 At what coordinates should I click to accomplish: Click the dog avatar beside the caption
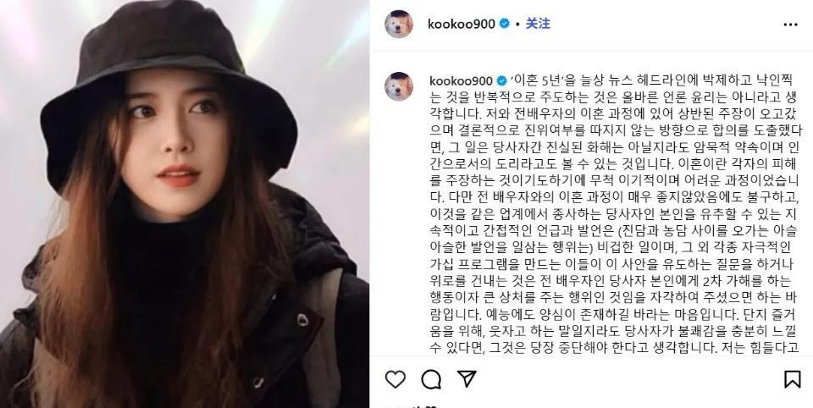pyautogui.click(x=399, y=86)
